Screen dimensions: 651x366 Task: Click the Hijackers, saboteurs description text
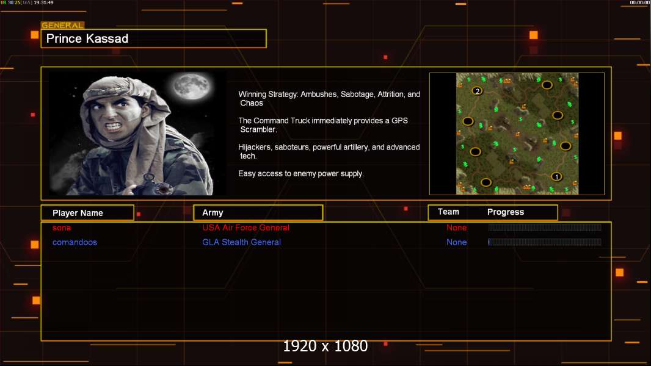pos(329,151)
